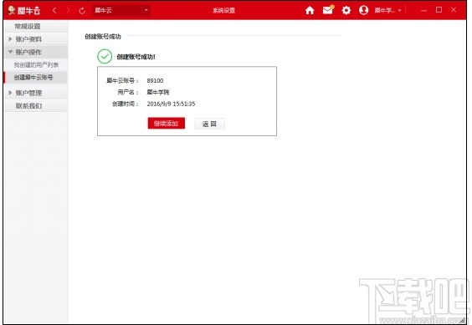Click the account number 89100
The image size is (472, 325).
155,80
